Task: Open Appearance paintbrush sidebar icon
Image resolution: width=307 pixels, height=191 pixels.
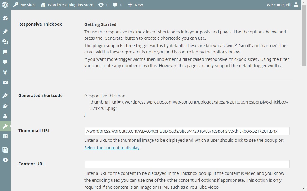Action: (x=5, y=95)
